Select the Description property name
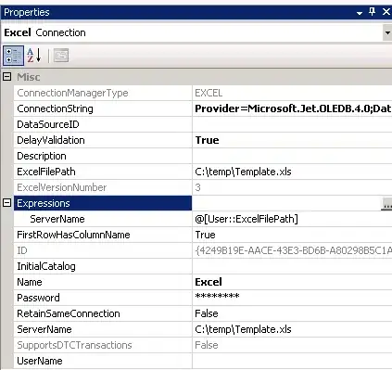Screen dimensions: 392x370 coord(42,156)
